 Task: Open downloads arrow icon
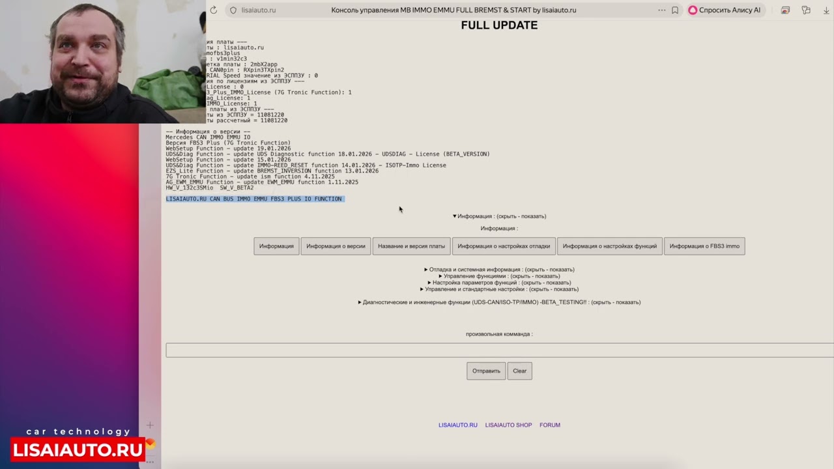[x=827, y=10]
